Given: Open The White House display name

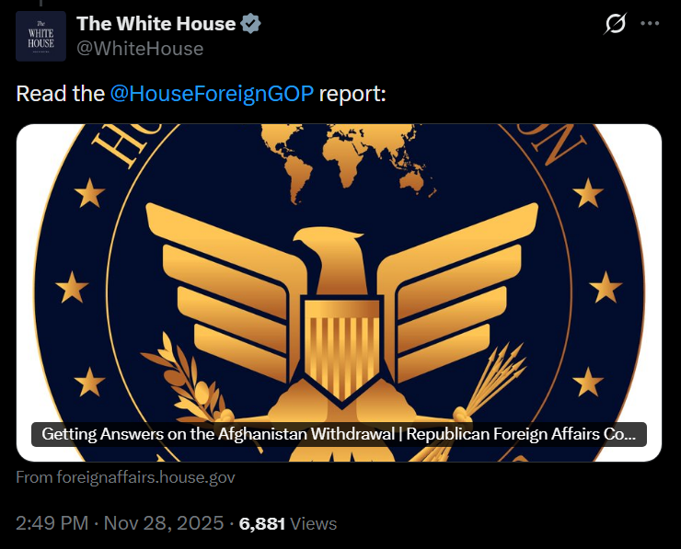Looking at the screenshot, I should [155, 24].
